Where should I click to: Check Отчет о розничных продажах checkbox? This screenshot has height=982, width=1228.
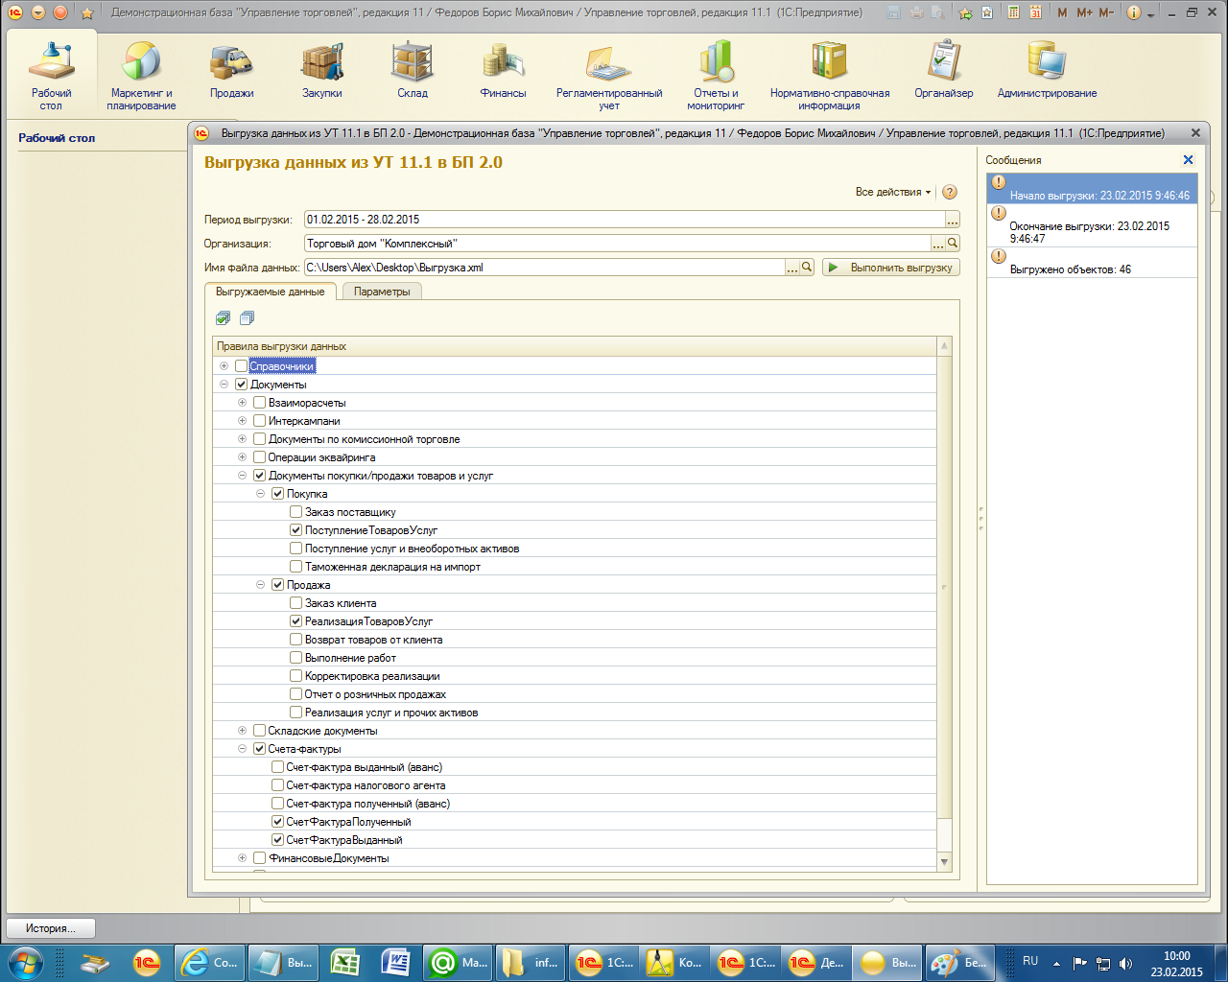pyautogui.click(x=296, y=694)
